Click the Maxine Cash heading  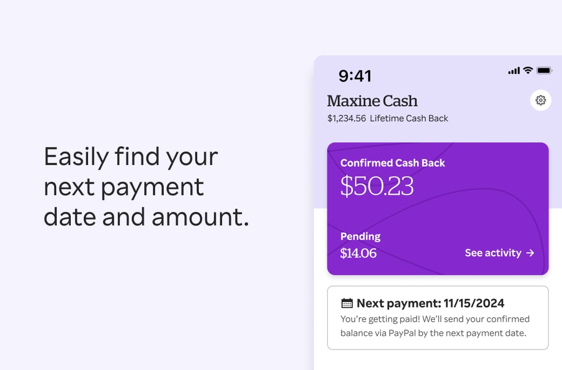tap(372, 101)
